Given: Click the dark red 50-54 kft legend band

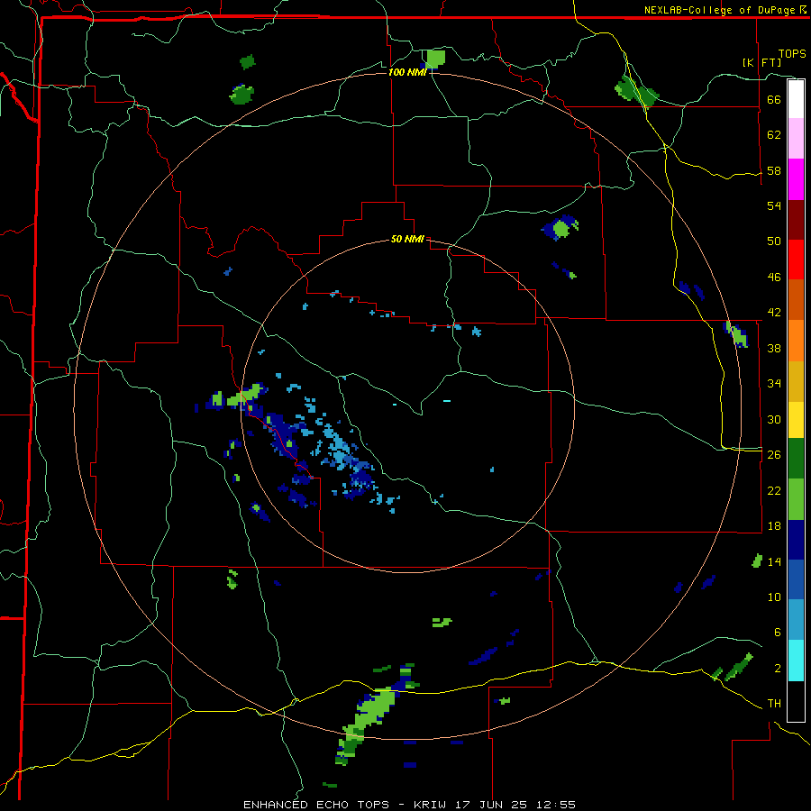Looking at the screenshot, I should pyautogui.click(x=796, y=219).
